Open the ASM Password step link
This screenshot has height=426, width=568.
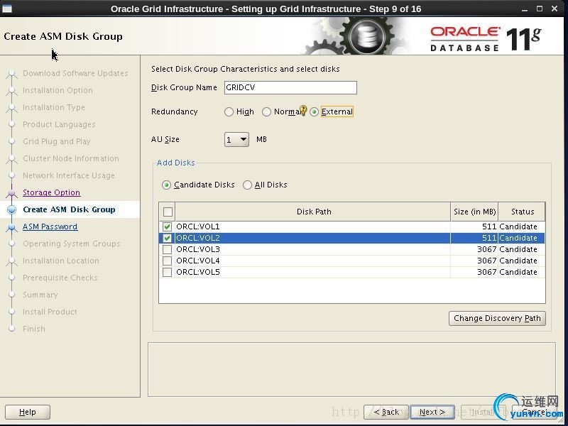50,226
